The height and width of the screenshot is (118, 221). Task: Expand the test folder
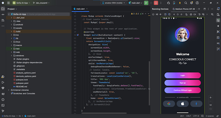pyautogui.click(x=11, y=49)
